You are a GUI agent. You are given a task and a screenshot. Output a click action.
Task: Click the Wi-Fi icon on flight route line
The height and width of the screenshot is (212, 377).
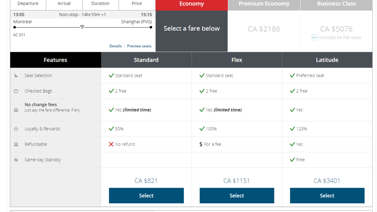(82, 27)
